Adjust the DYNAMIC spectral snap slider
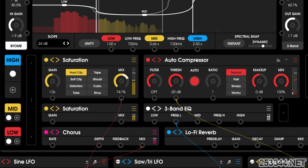The width and height of the screenshot is (308, 168). [x=260, y=46]
